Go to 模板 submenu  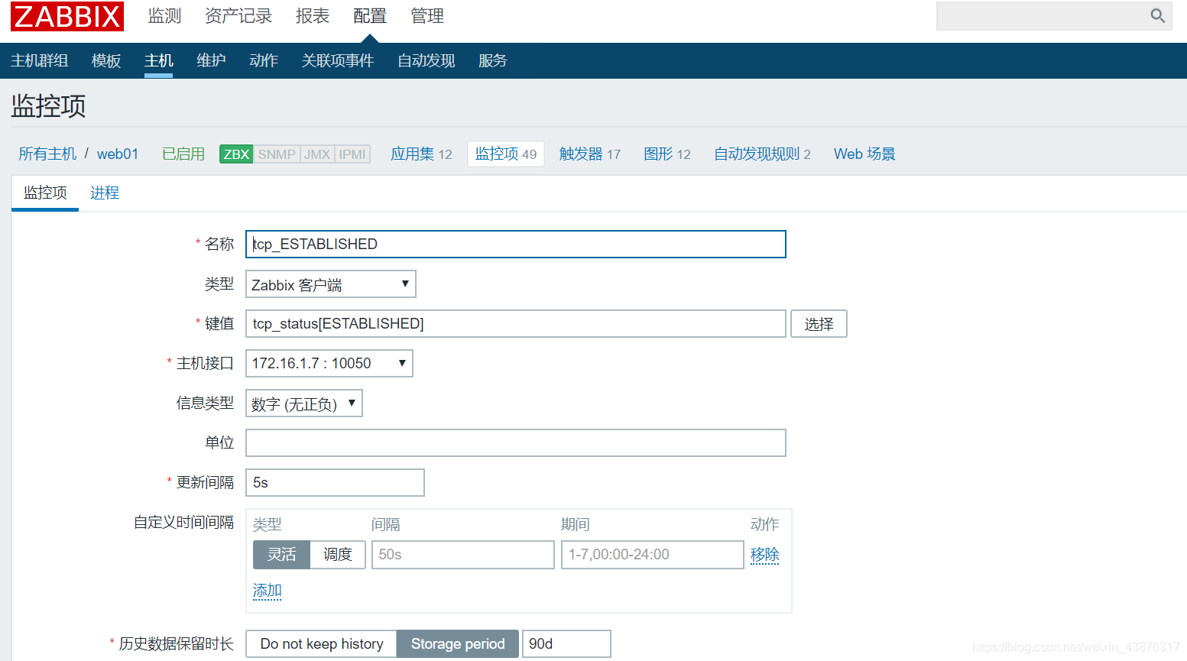pos(106,60)
